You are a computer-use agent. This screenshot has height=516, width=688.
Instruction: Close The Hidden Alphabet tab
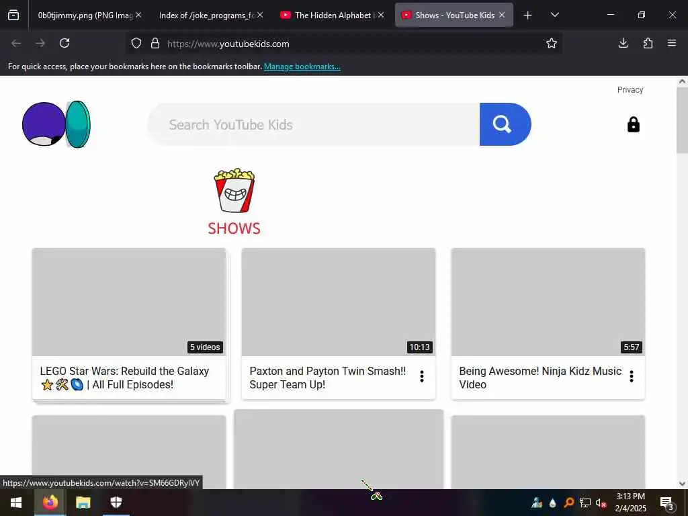pos(381,15)
